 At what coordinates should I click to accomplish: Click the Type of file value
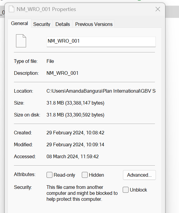click(x=50, y=61)
